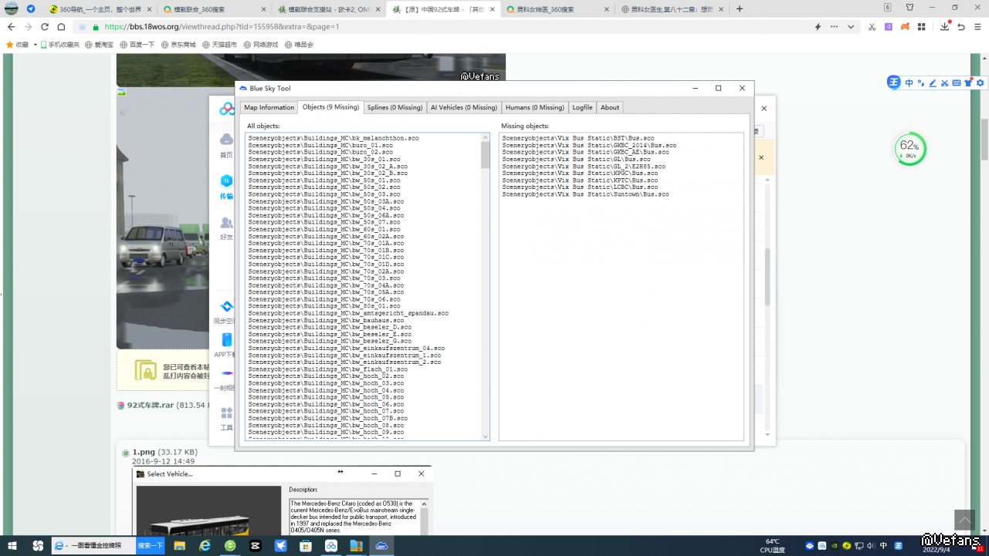This screenshot has height=556, width=989.
Task: Open the Splines (0 Missing) tab
Action: coord(395,107)
